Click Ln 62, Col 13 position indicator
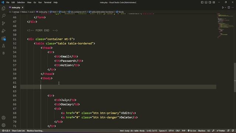 152,131
